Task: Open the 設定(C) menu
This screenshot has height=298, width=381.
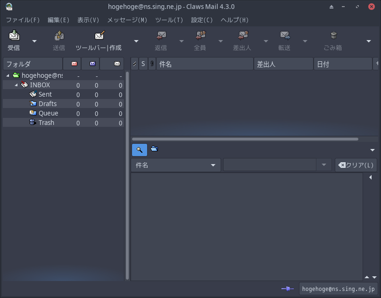Action: pos(202,20)
